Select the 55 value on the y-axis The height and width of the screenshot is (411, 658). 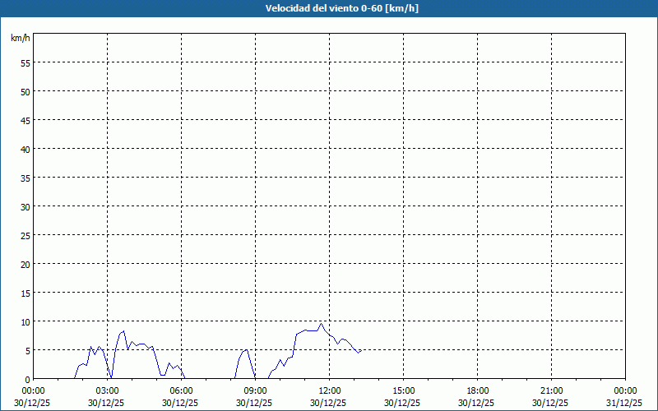[25, 62]
